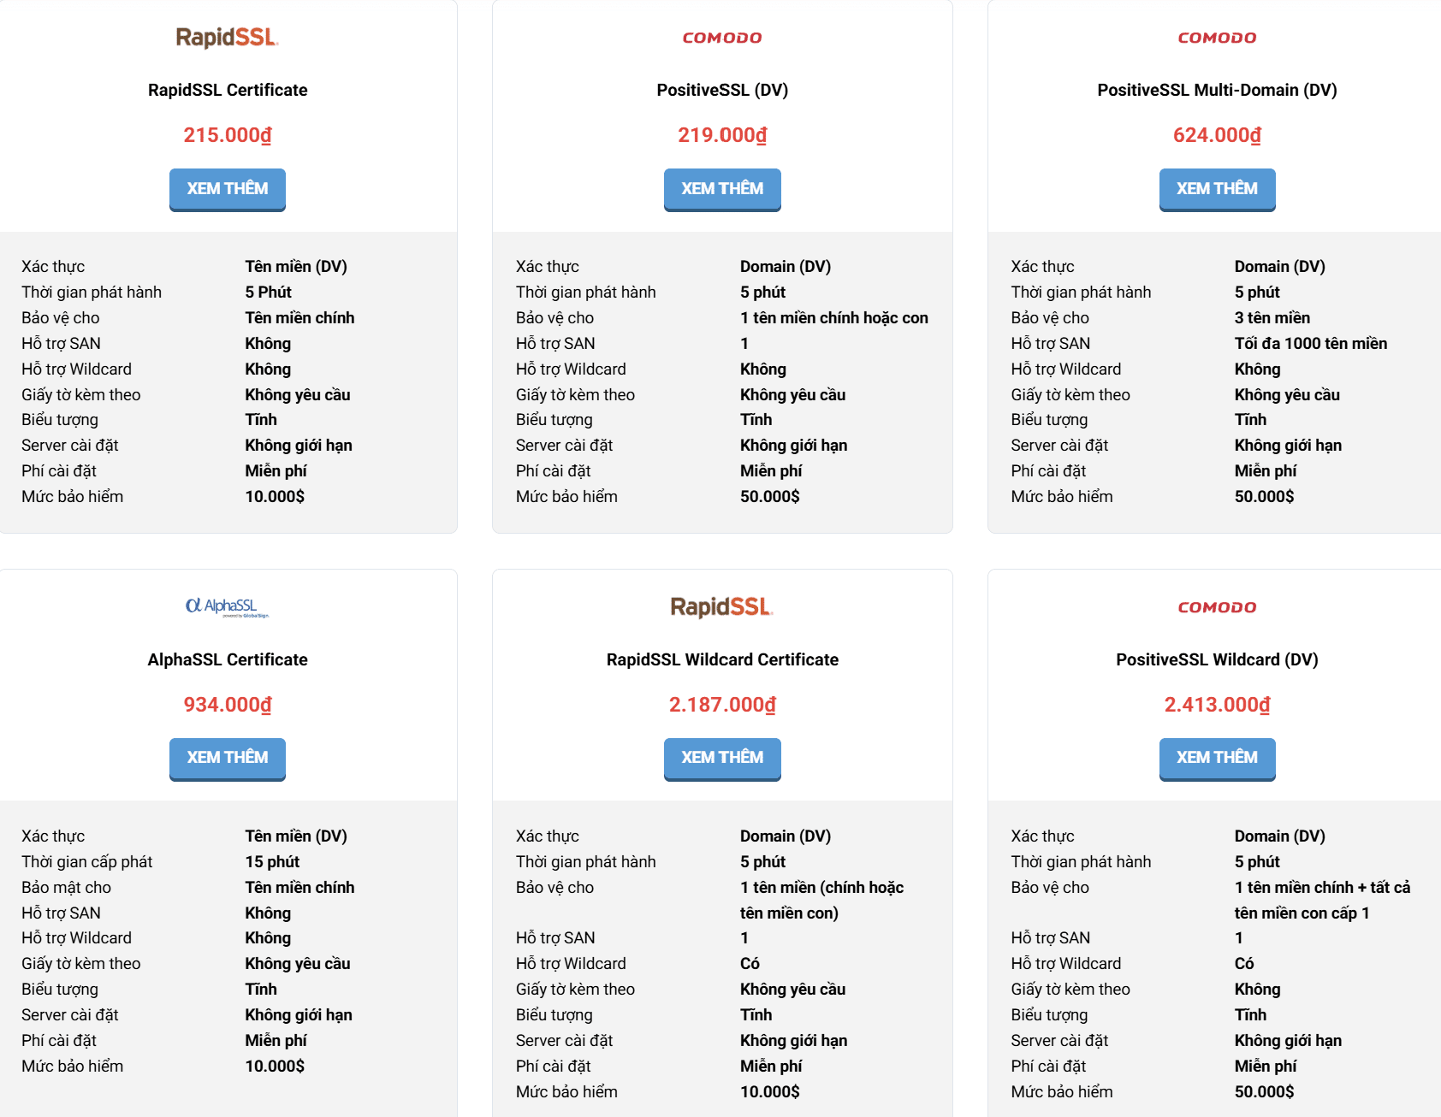1441x1117 pixels.
Task: Click RapidSSL logo above Wildcard Certificate
Action: [722, 607]
